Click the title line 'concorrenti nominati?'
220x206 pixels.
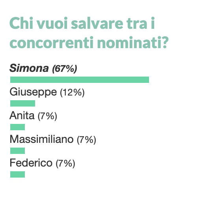point(89,43)
